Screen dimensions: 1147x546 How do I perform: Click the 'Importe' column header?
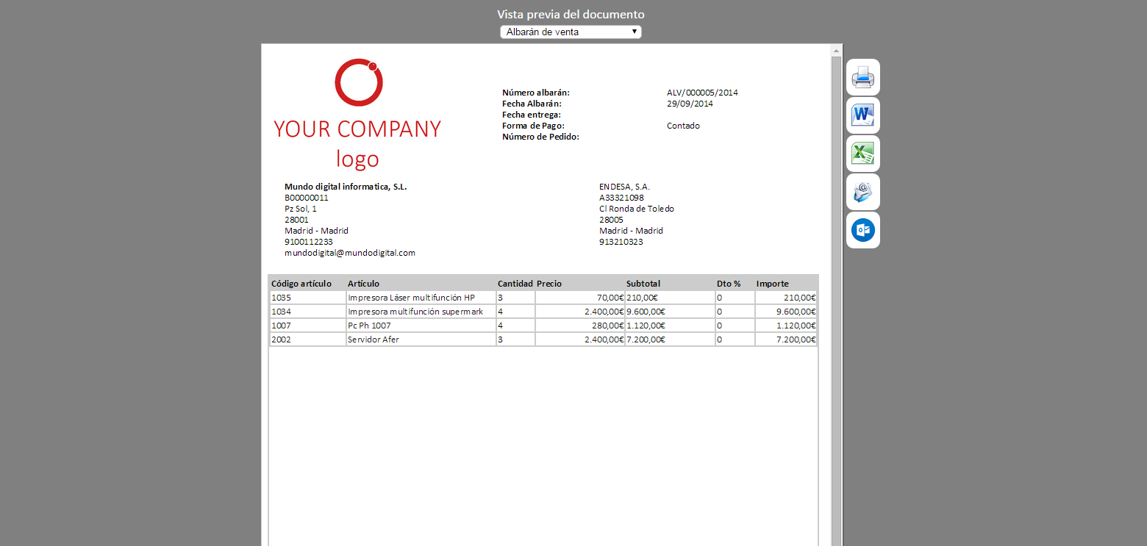772,284
